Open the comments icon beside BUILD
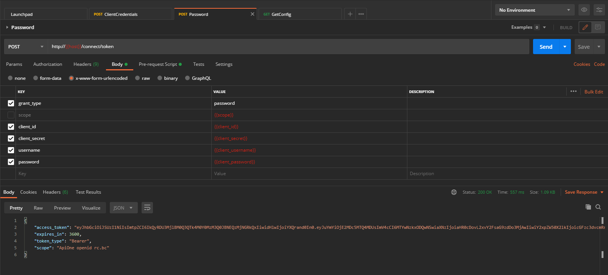The image size is (608, 275). [x=598, y=27]
